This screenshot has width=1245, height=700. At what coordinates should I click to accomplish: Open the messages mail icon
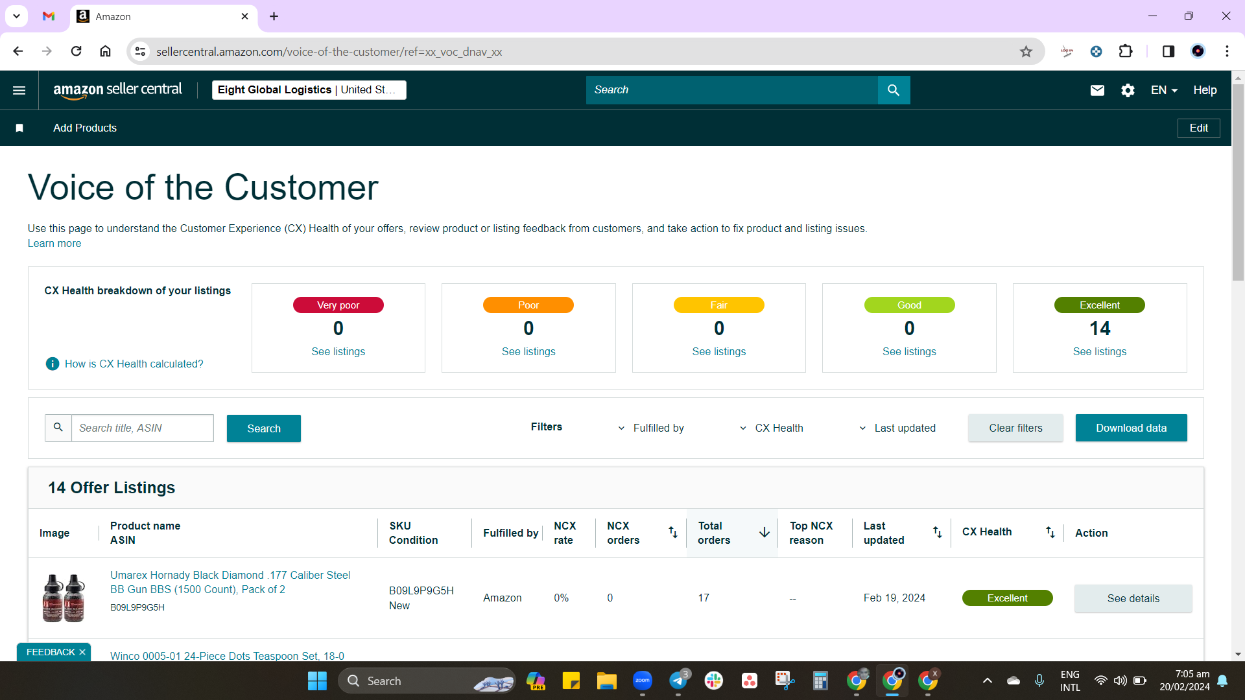pos(1097,90)
